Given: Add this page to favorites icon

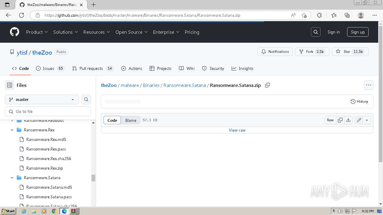Looking at the screenshot, I should (x=304, y=15).
